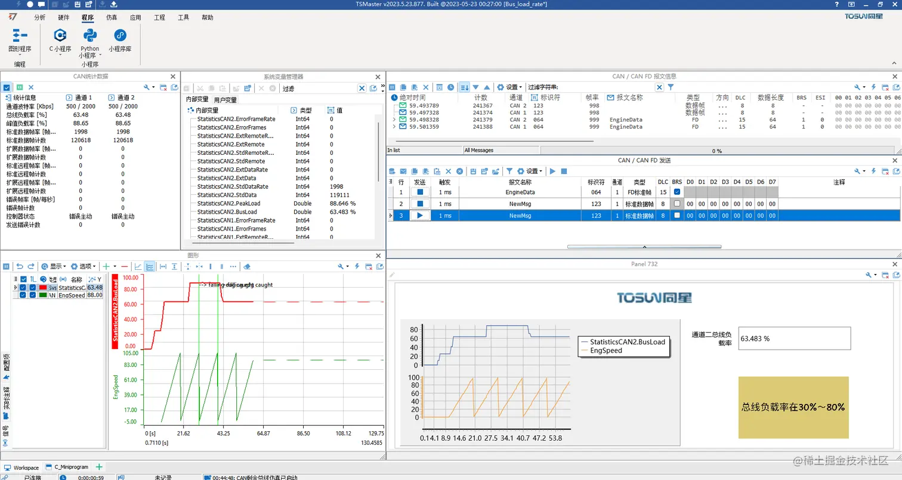Open the 分析 ribbon tab
Image resolution: width=902 pixels, height=480 pixels.
pyautogui.click(x=39, y=18)
